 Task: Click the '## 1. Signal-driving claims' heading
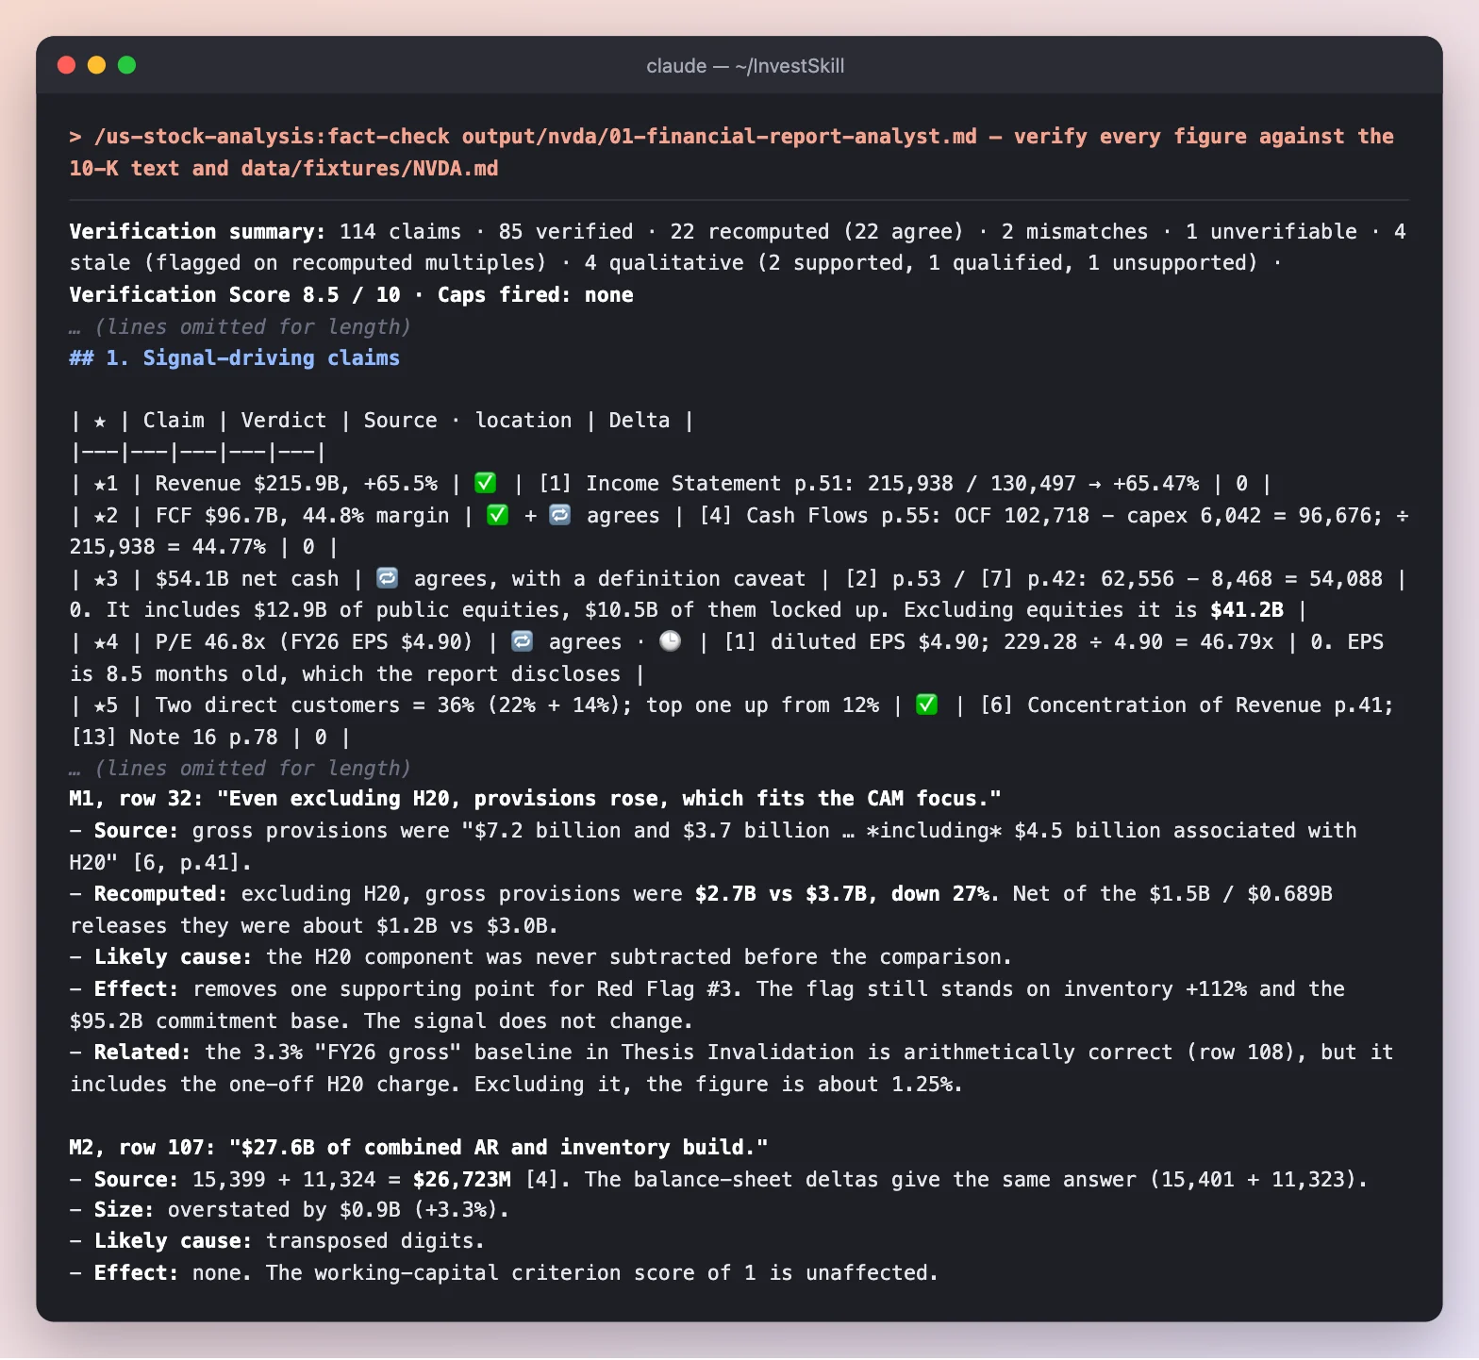pos(235,358)
